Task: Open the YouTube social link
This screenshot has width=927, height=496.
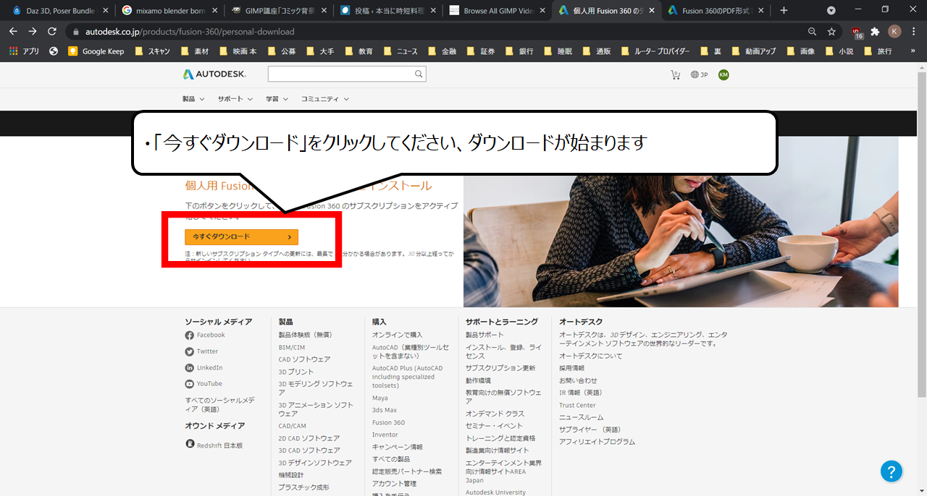Action: (x=204, y=384)
